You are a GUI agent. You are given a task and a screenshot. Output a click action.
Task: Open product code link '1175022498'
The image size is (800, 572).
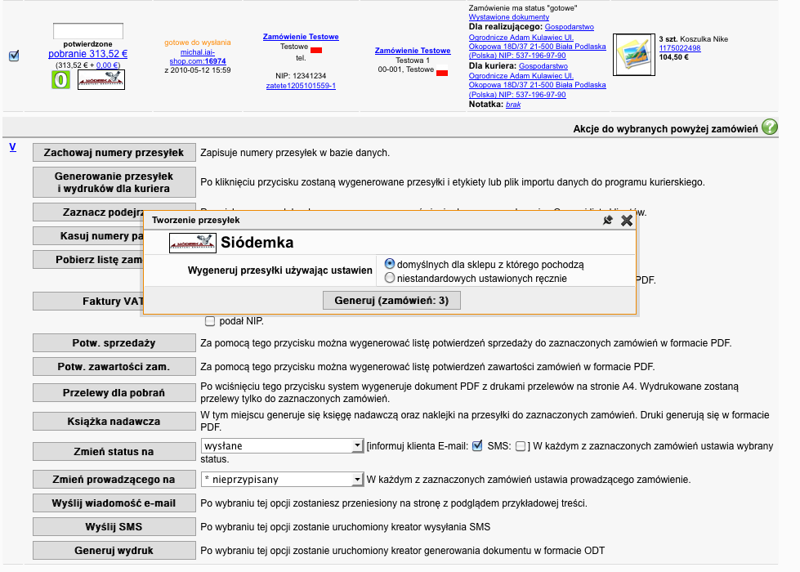click(x=680, y=48)
